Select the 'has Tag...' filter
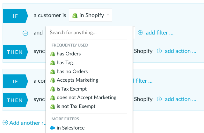Screen dimensions: 204x133 click(x=67, y=63)
